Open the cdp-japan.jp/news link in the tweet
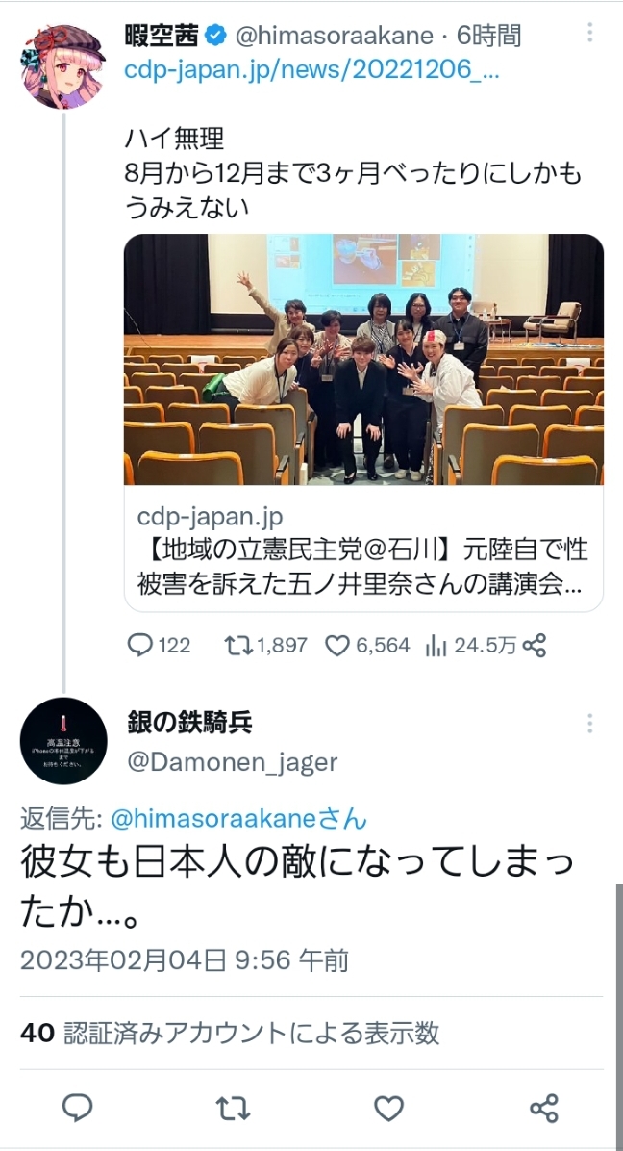 [x=312, y=71]
